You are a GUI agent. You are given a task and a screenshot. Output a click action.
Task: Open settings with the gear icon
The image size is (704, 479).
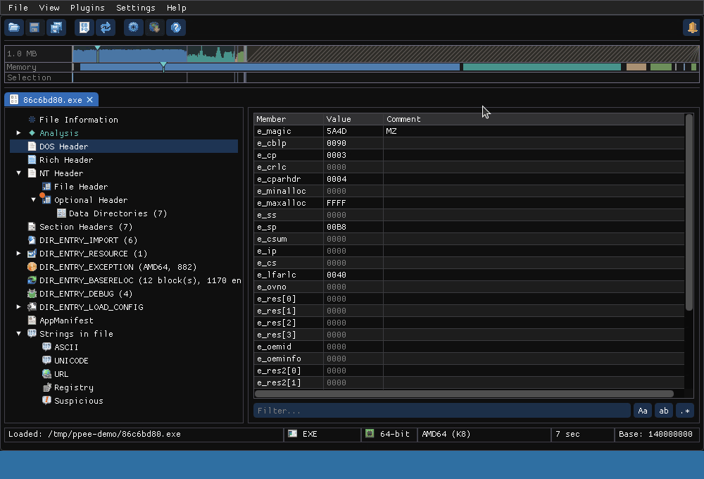point(133,27)
